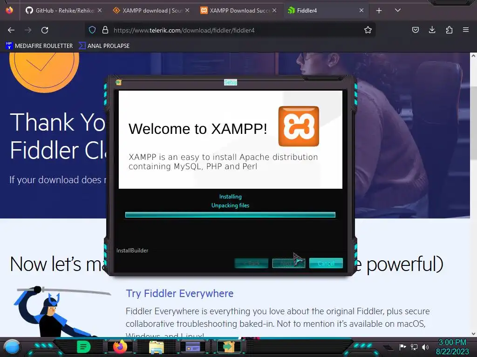The height and width of the screenshot is (357, 477).
Task: Switch to the GitHub Rehike tab
Action: click(63, 10)
